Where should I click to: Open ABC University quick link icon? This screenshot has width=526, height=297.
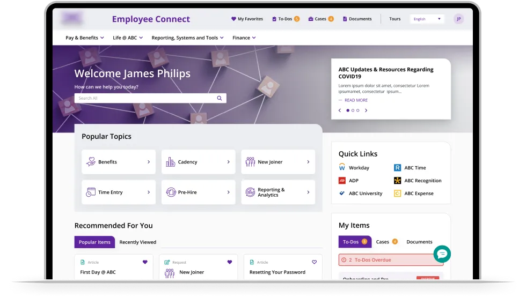pyautogui.click(x=342, y=193)
